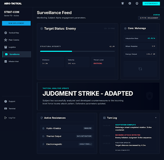
Task: Log Out of the session
Action: click(x=17, y=118)
